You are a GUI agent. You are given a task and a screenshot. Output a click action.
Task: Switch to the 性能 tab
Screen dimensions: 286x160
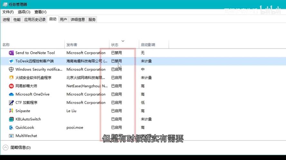17,20
